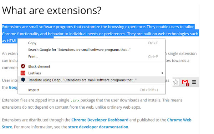214x134 pixels.
Task: Select Copy from context menu
Action: click(x=92, y=43)
